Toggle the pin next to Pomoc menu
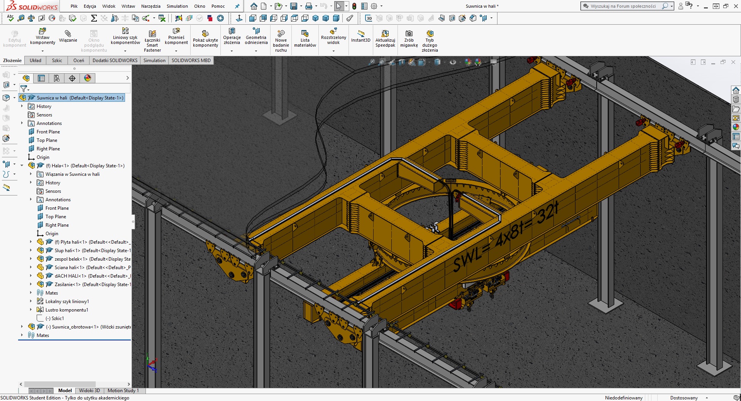741x401 pixels. pos(237,6)
